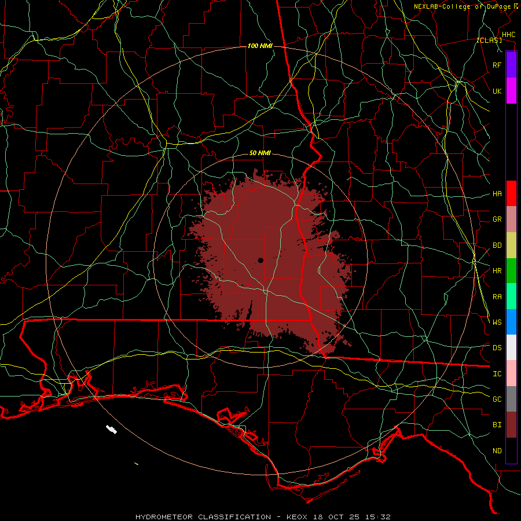Click the white marker offshore in the Gulf
The height and width of the screenshot is (521, 521).
coord(111,430)
